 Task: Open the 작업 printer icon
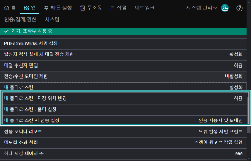[112, 8]
